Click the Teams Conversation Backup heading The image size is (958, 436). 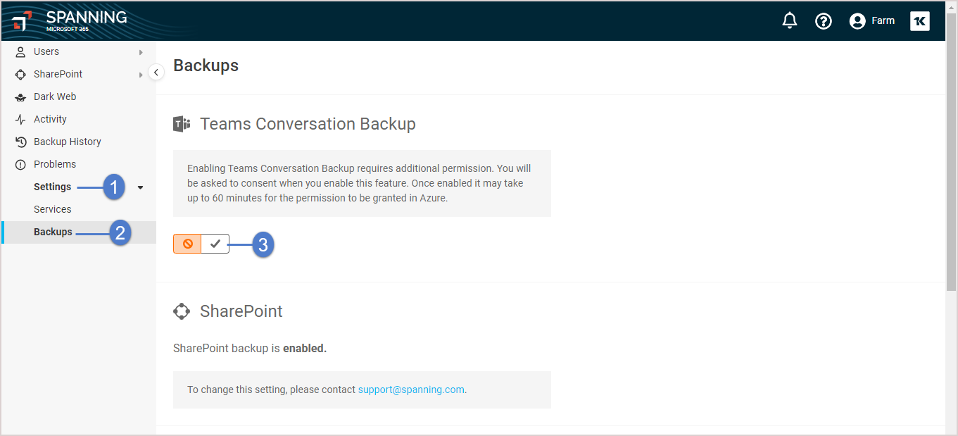click(x=308, y=124)
